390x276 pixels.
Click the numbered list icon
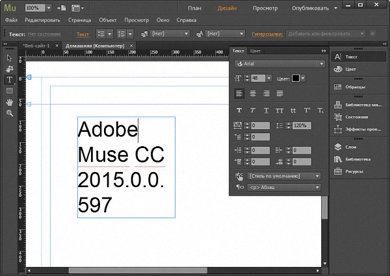[122, 34]
